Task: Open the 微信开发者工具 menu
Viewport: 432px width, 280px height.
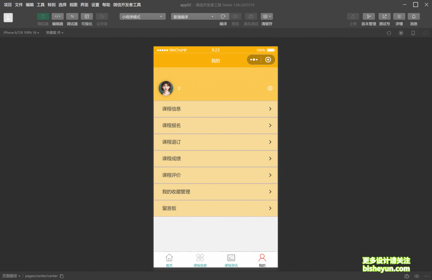Action: click(x=127, y=5)
